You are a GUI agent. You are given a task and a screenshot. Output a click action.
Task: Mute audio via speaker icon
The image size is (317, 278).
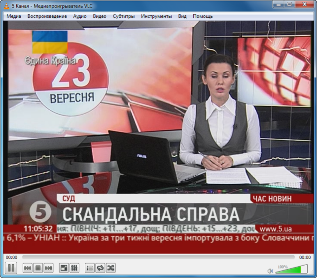[270, 271]
